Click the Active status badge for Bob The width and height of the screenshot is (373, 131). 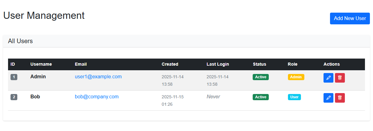(x=260, y=97)
